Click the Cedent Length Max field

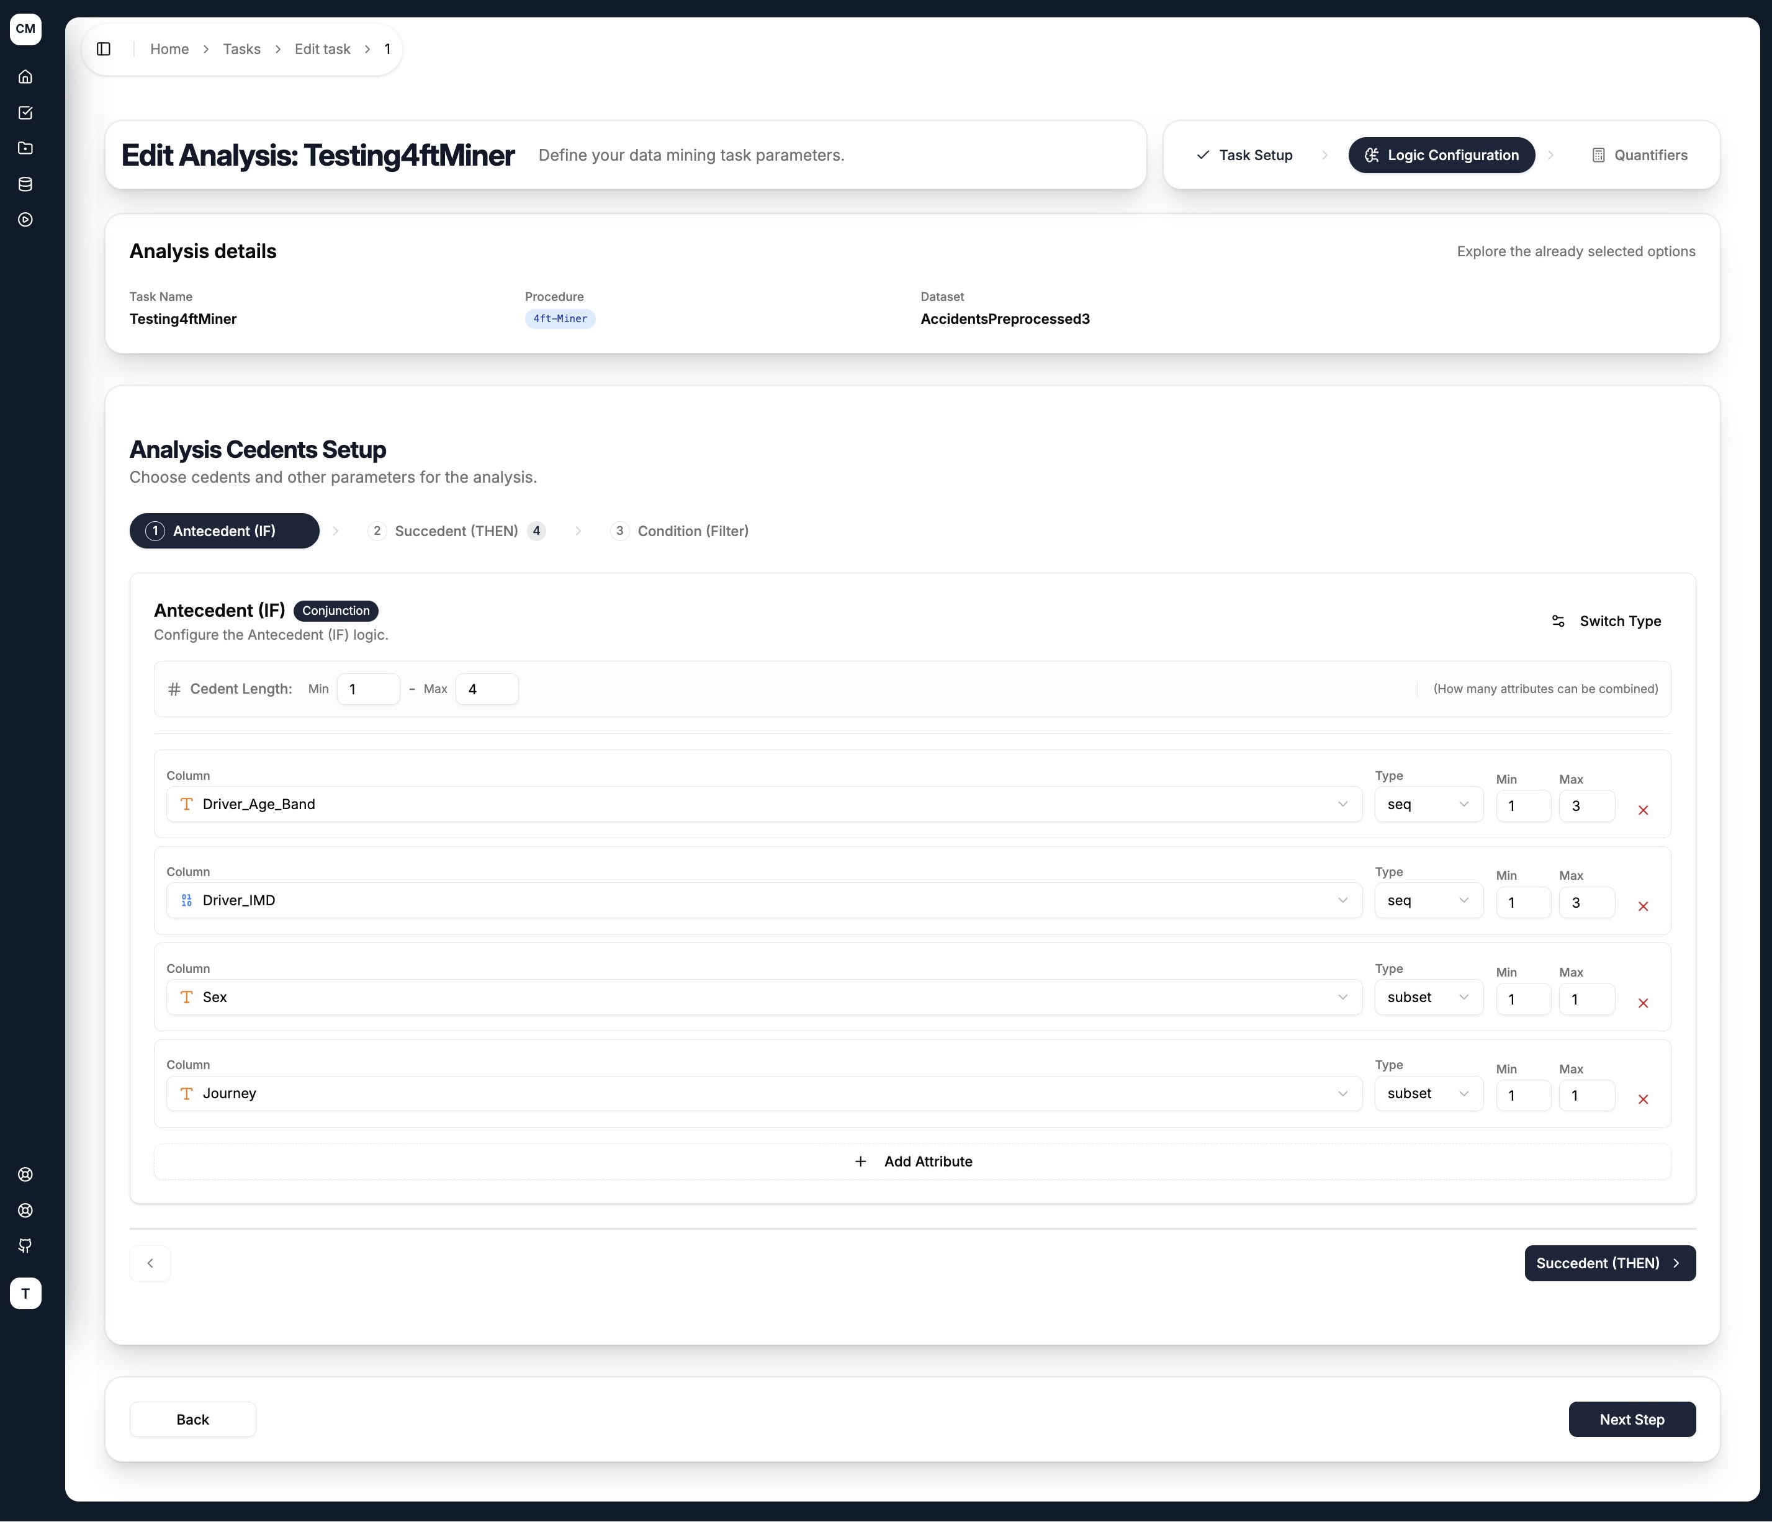click(x=487, y=689)
